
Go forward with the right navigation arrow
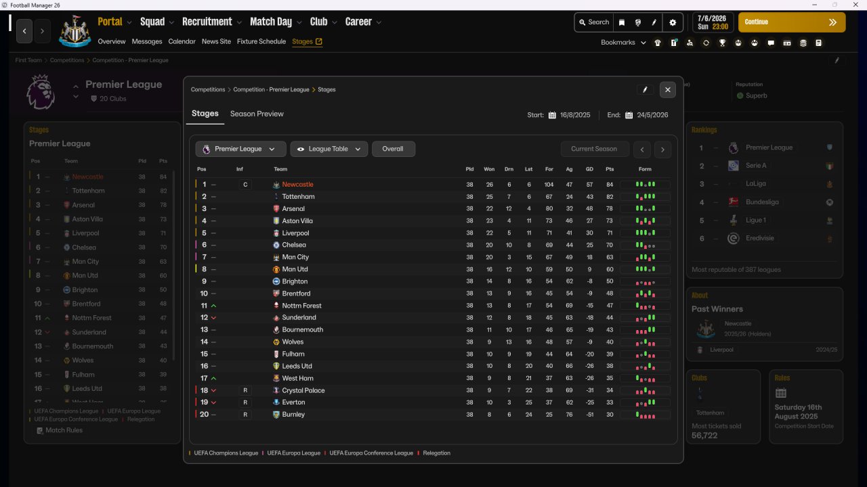42,31
